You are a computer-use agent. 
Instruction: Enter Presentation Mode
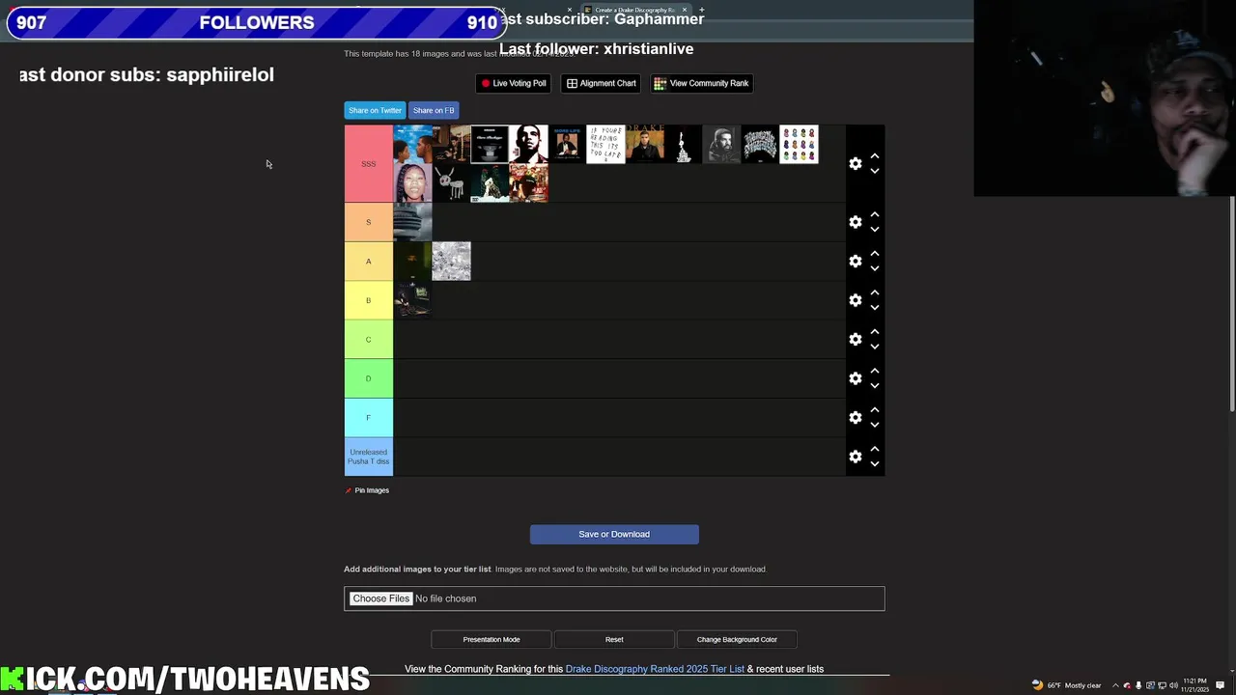coord(492,639)
